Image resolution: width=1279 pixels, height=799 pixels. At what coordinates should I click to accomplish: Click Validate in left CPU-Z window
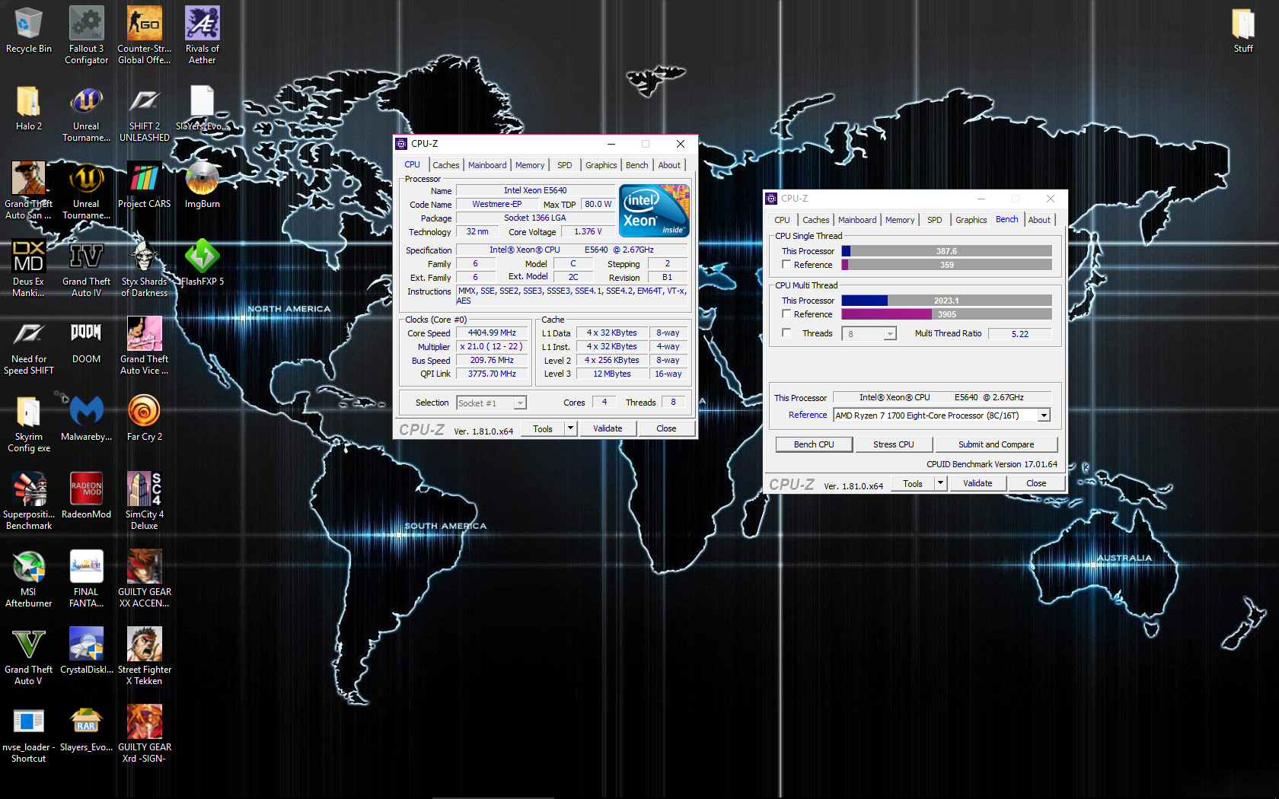[x=608, y=428]
